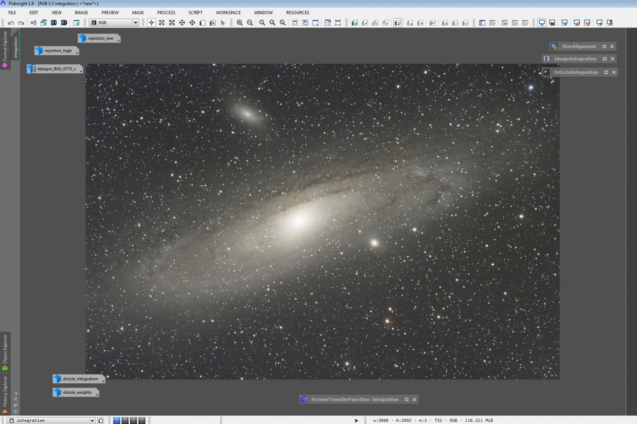Toggle the first blue workspace square
The width and height of the screenshot is (637, 424).
(x=117, y=420)
